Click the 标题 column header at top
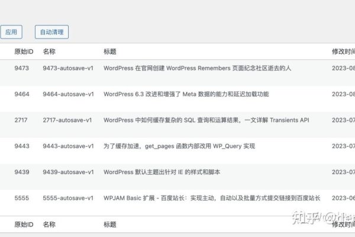Screen dimensions: 355x237 click(x=110, y=52)
